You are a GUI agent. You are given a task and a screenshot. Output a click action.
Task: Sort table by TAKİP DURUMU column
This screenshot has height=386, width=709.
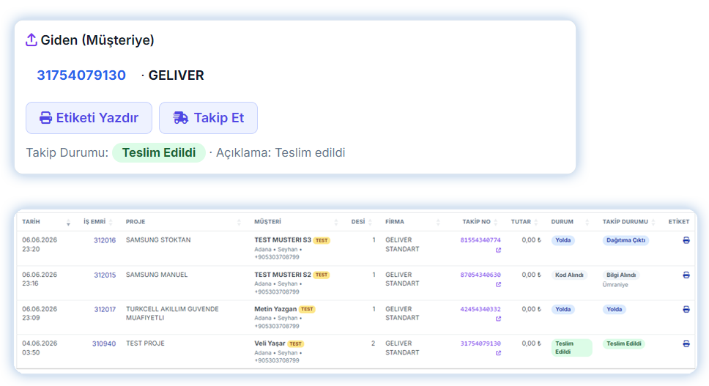pos(653,222)
